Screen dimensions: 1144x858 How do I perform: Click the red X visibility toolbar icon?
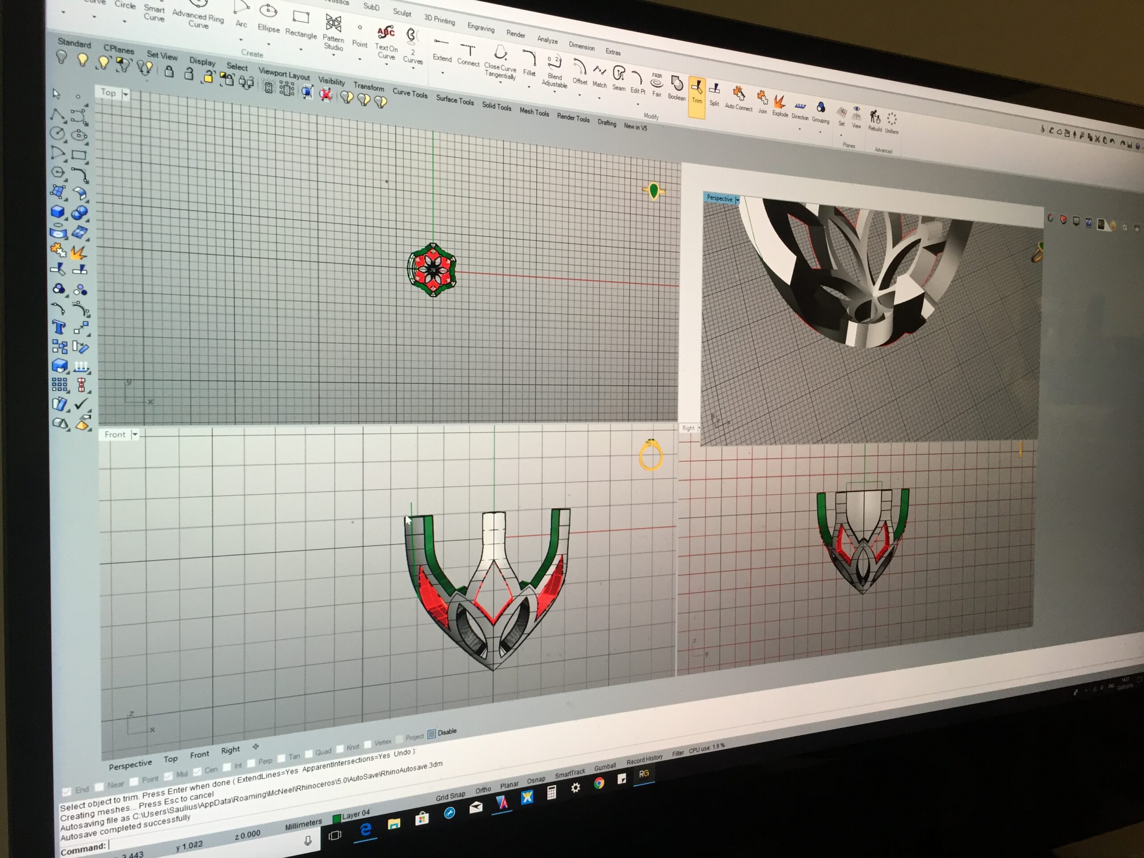(325, 95)
